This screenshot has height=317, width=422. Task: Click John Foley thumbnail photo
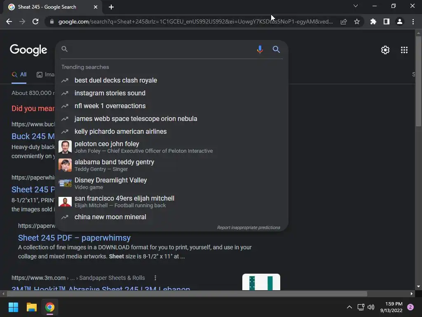65,147
